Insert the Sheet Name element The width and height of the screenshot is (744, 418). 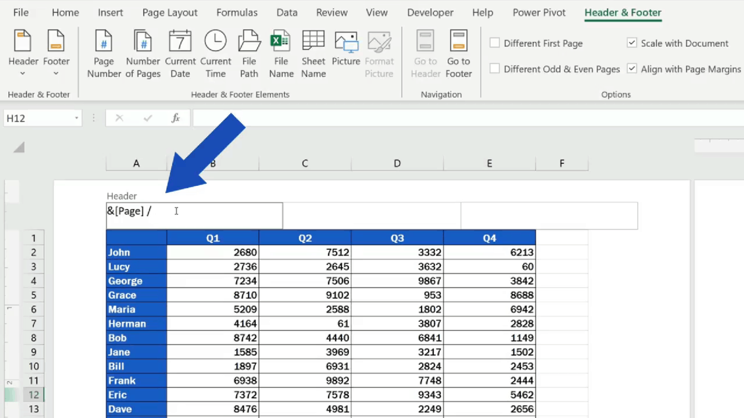[313, 52]
